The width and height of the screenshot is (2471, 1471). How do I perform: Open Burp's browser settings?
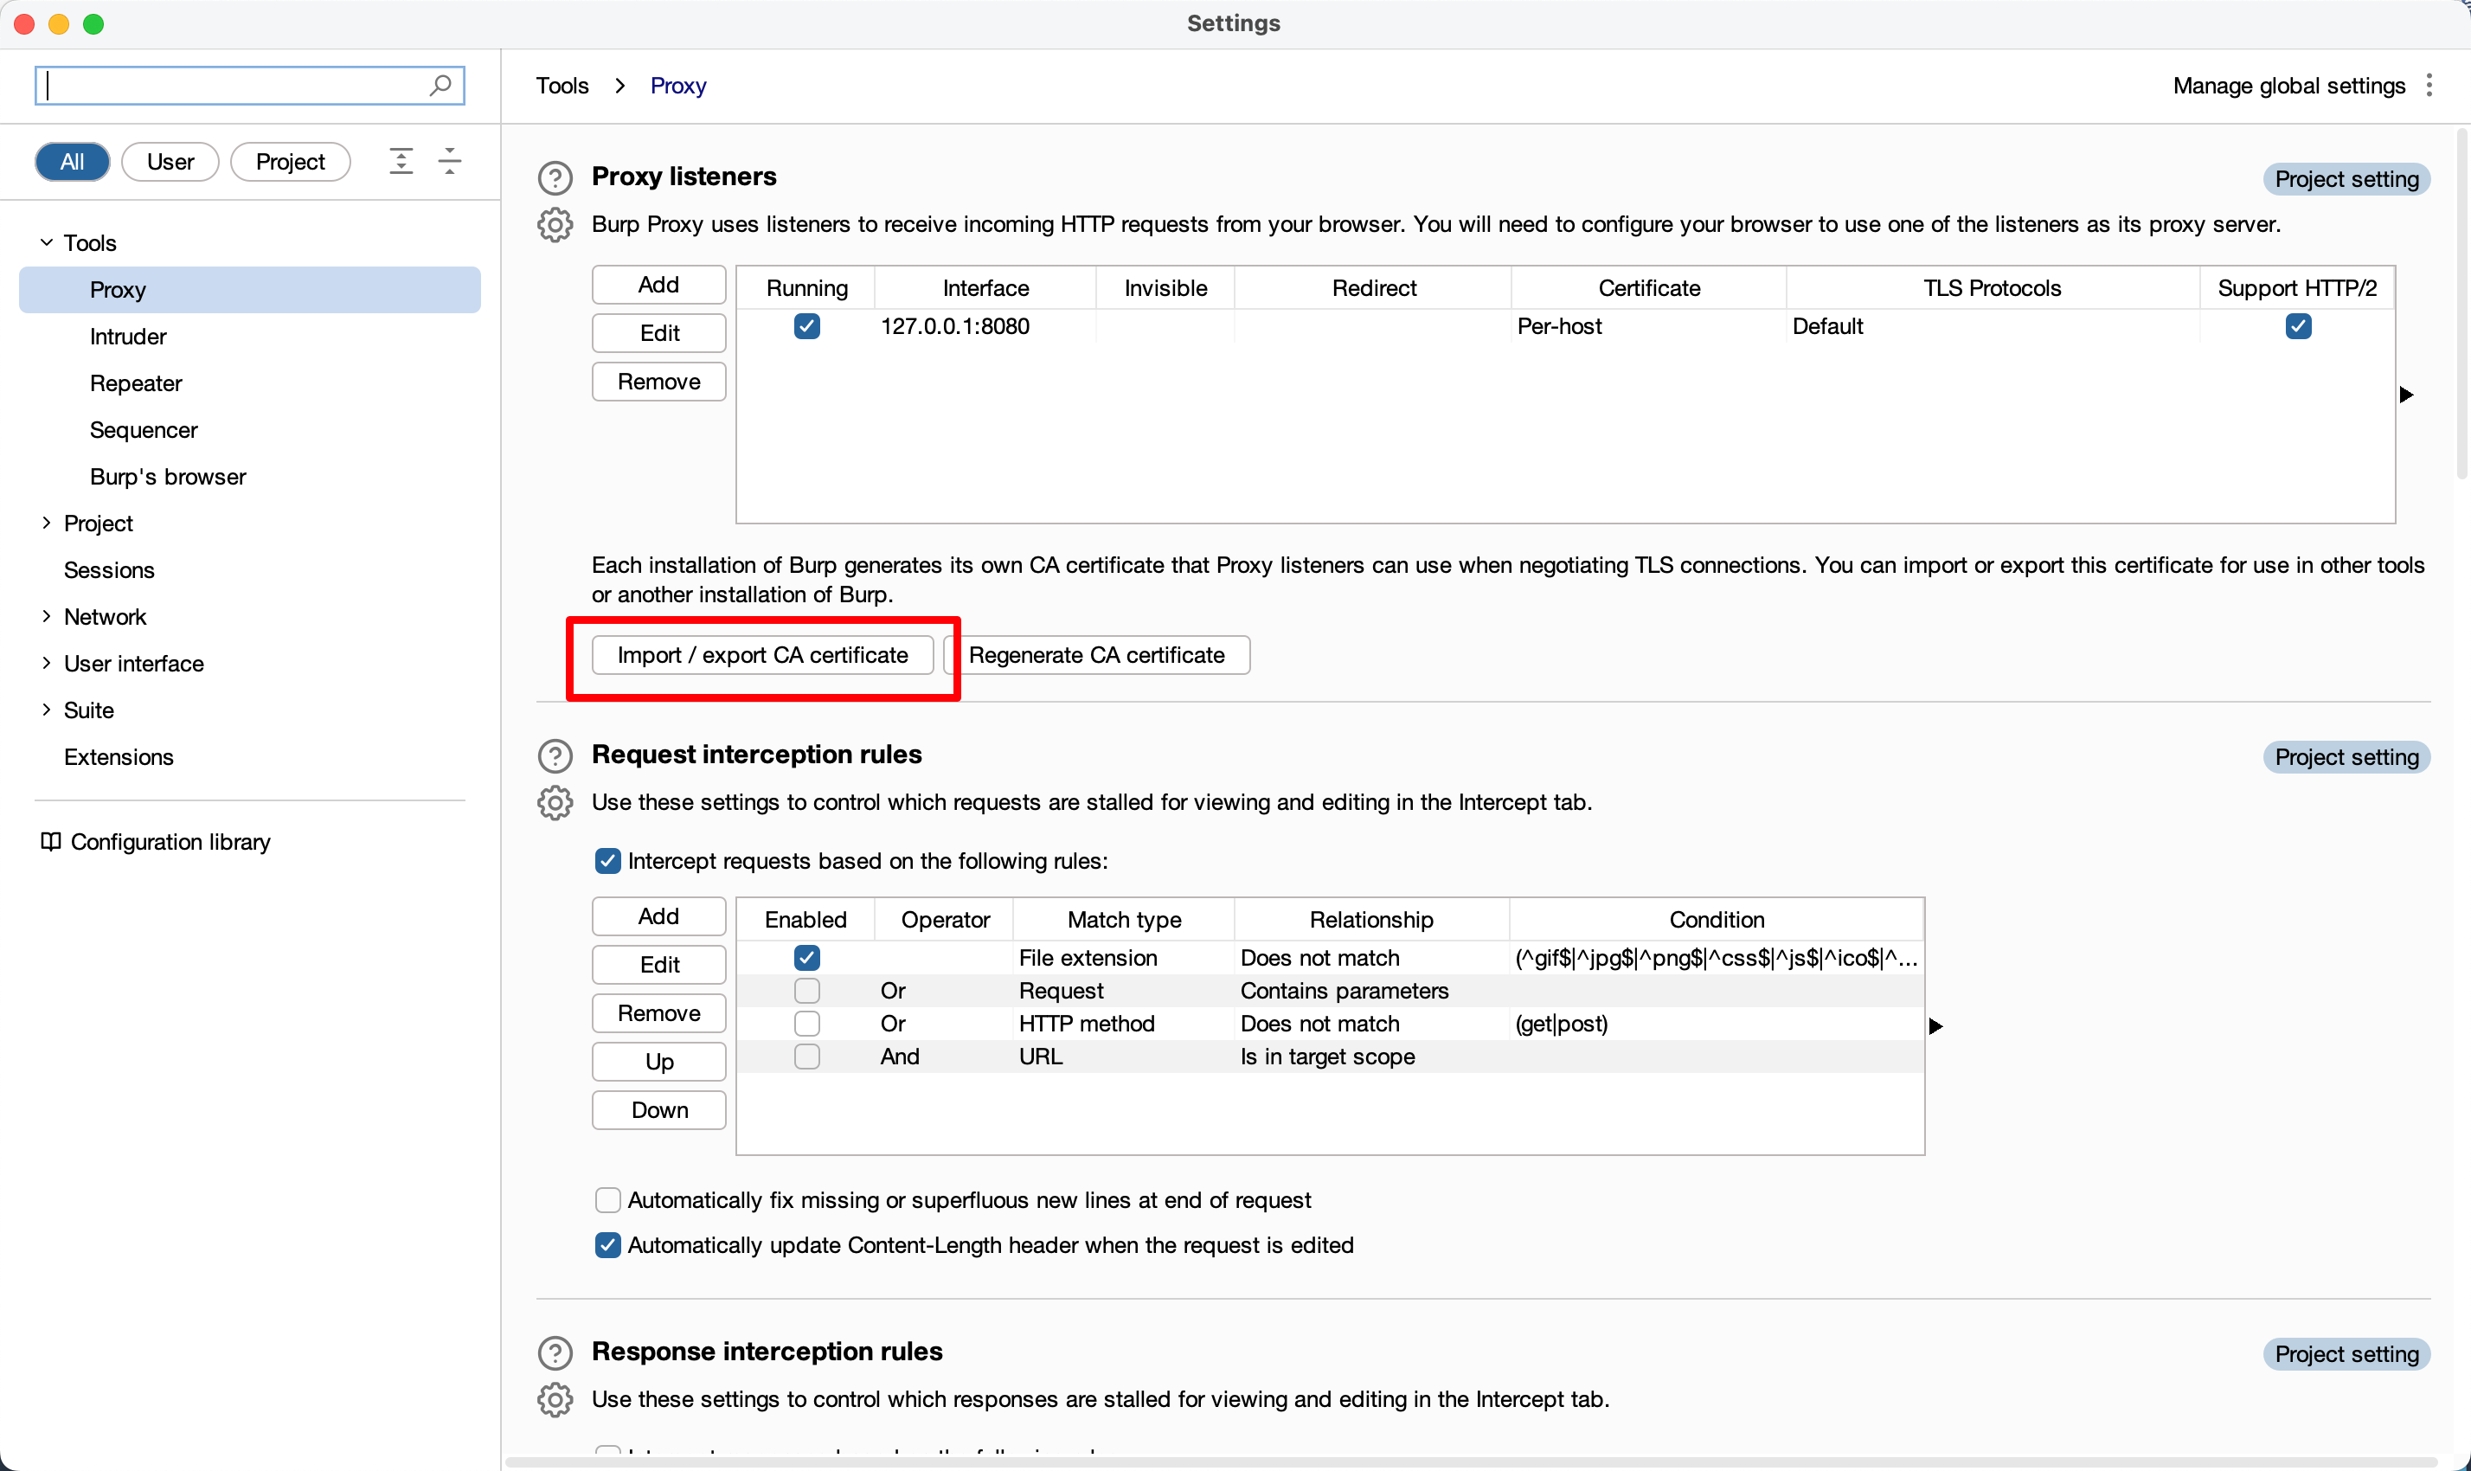pyautogui.click(x=168, y=476)
